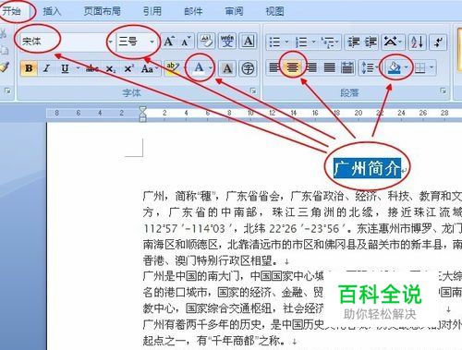Click the font name box 宋体
The width and height of the screenshot is (462, 350).
tap(63, 42)
